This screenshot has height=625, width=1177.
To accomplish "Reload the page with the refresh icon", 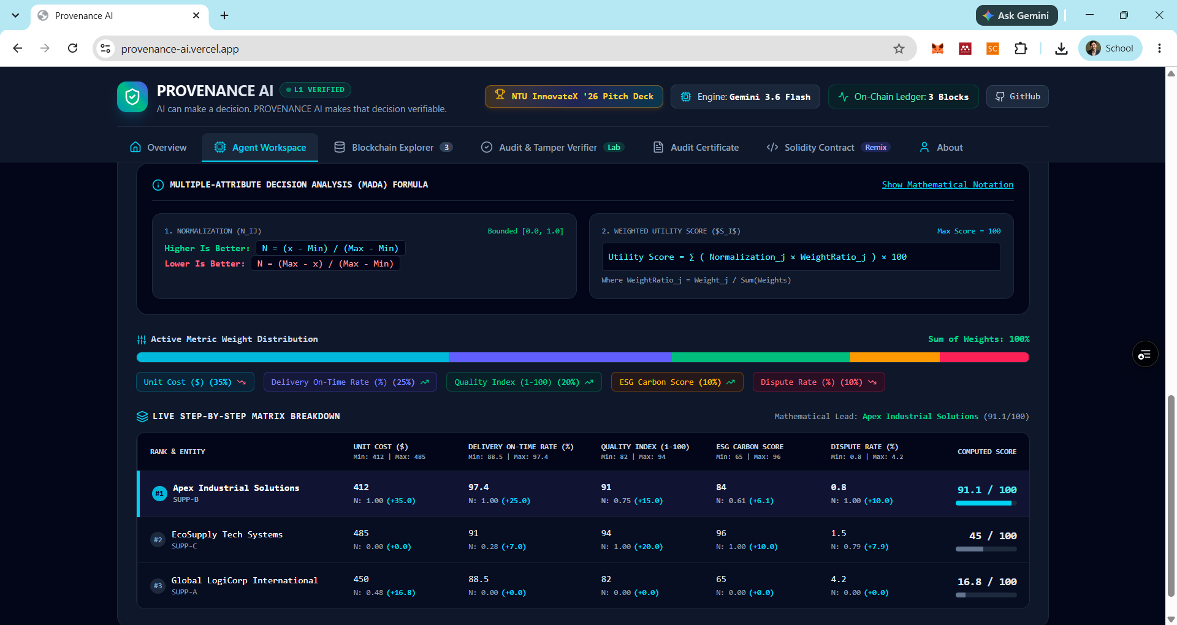I will [72, 48].
